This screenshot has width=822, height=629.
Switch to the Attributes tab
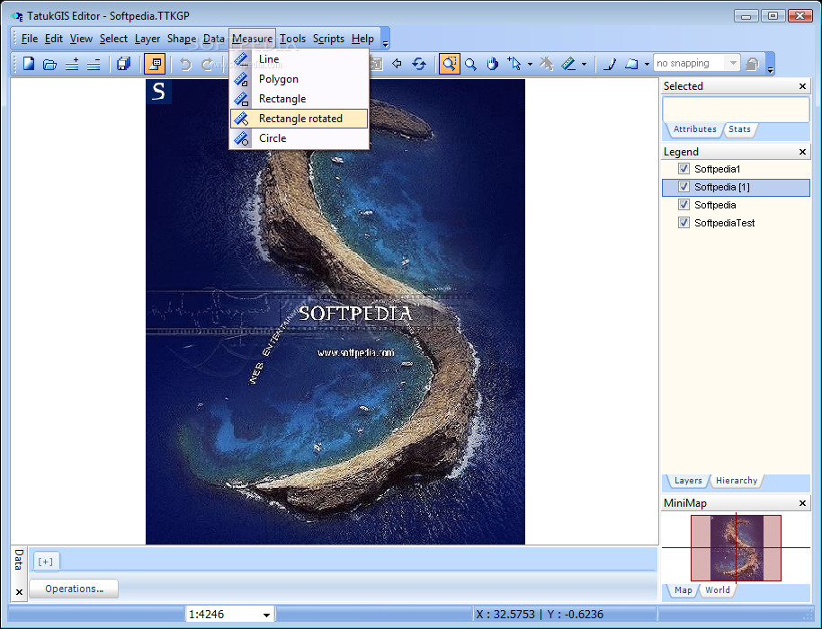pos(694,129)
